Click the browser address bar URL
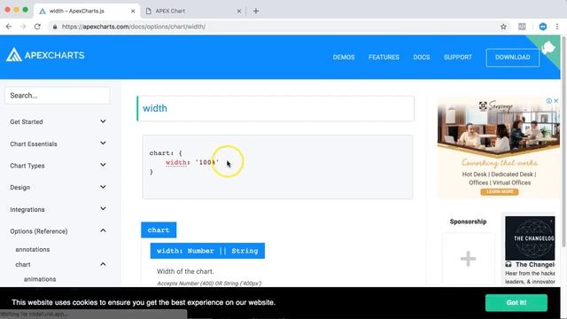 click(133, 27)
